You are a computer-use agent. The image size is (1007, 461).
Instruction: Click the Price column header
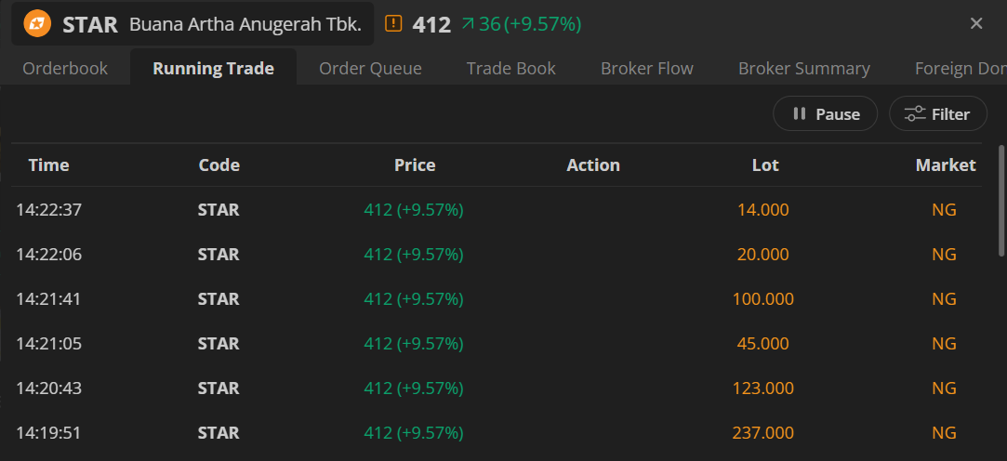(415, 165)
